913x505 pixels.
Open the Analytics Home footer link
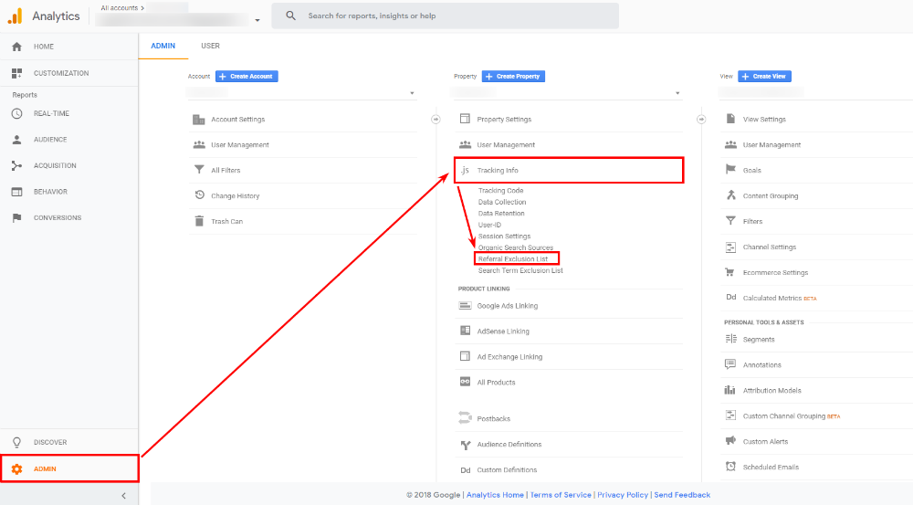click(495, 495)
